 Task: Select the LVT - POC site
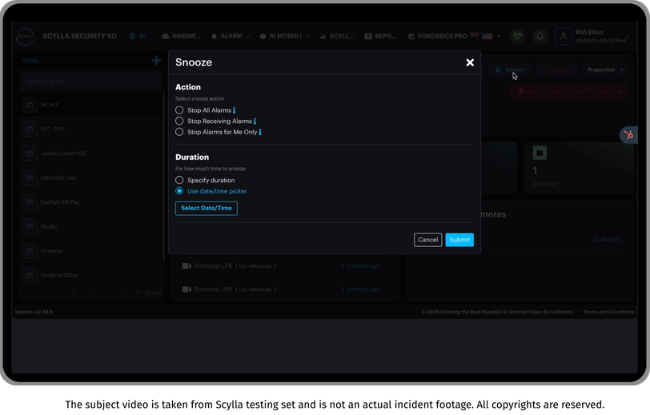pyautogui.click(x=91, y=130)
